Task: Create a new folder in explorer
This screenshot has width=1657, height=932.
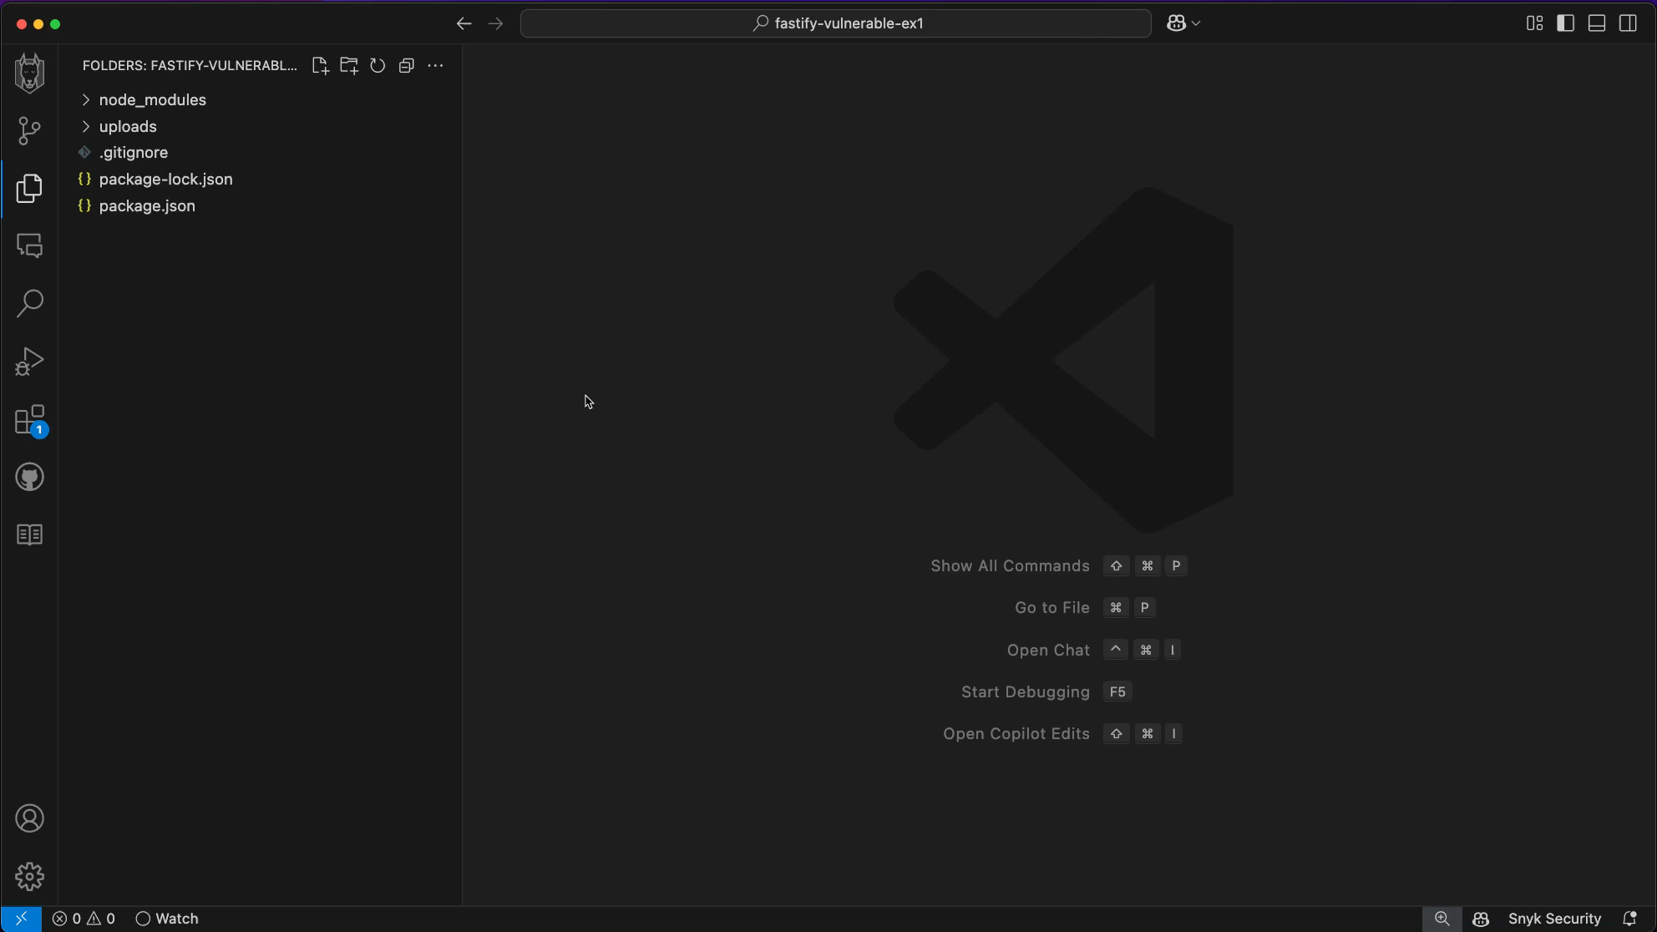Action: (349, 65)
